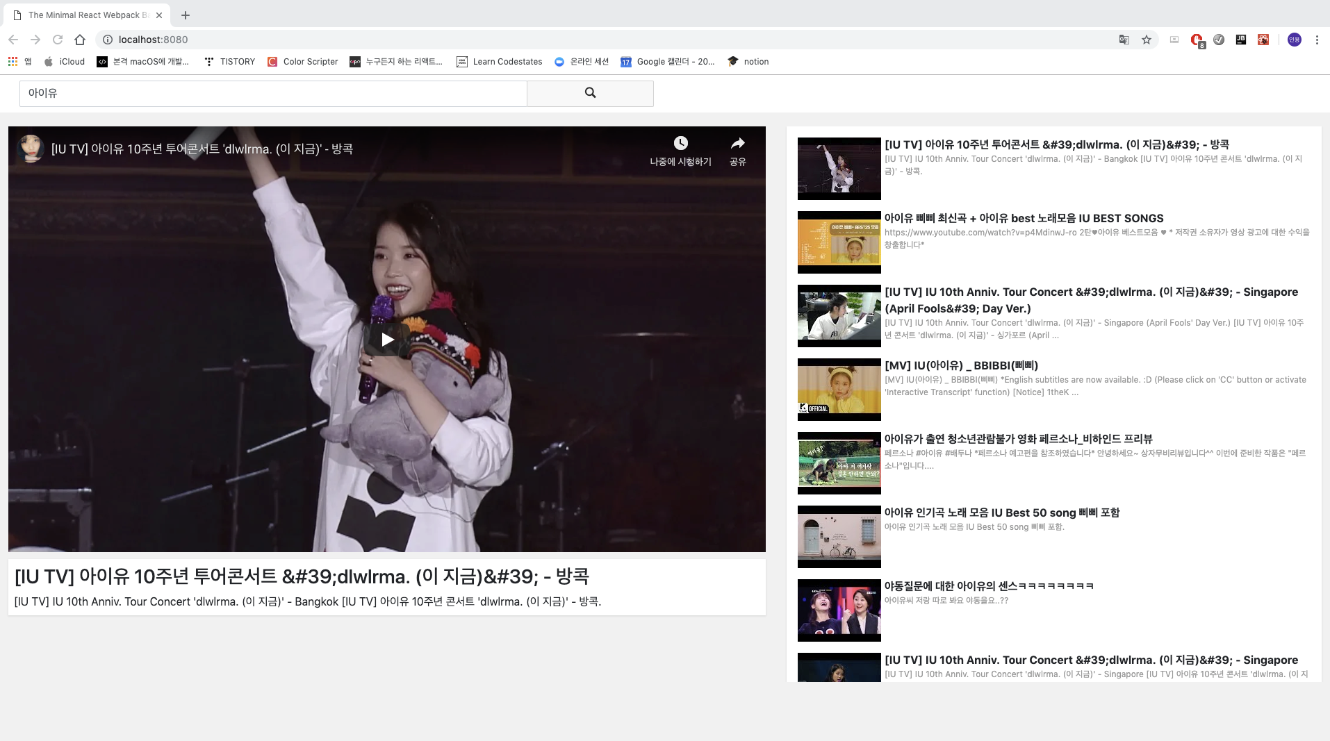Open Learn Codestates bookmark
This screenshot has height=741, width=1330.
(500, 61)
